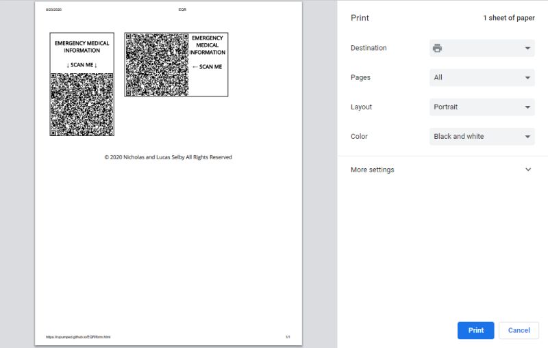
Task: Click the 'Layout' label
Action: tap(361, 107)
